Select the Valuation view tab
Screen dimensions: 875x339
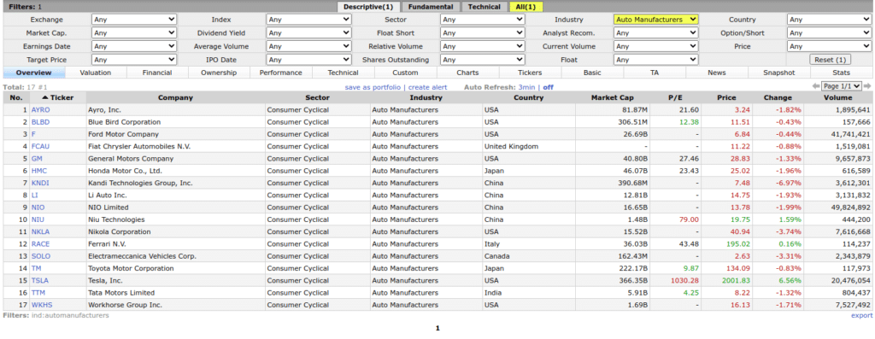96,73
